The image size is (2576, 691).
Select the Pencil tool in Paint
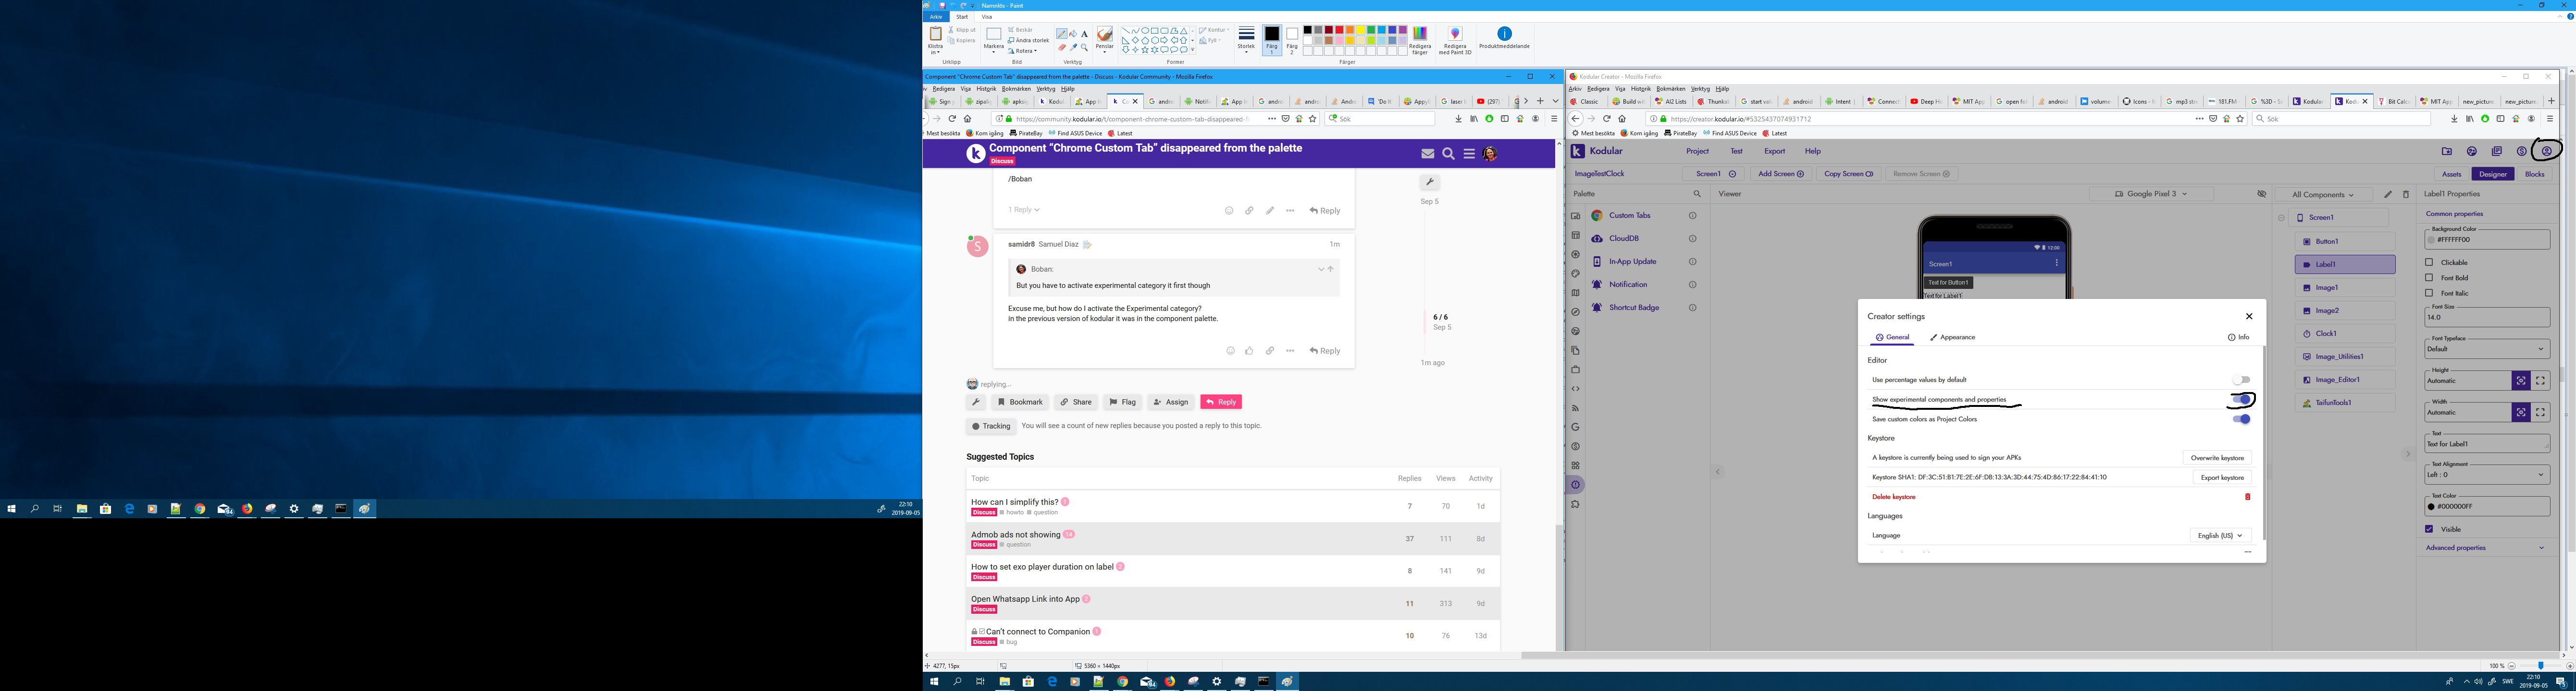click(x=1062, y=34)
